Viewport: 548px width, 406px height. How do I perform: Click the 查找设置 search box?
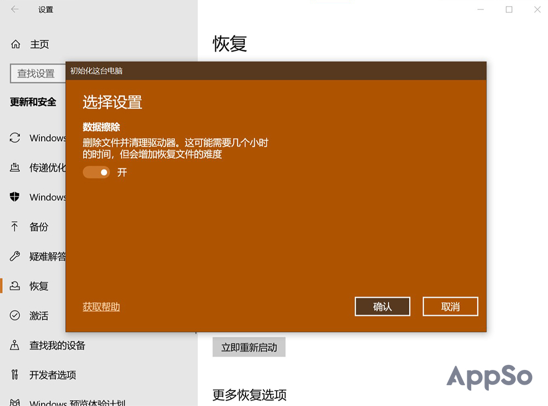(38, 73)
